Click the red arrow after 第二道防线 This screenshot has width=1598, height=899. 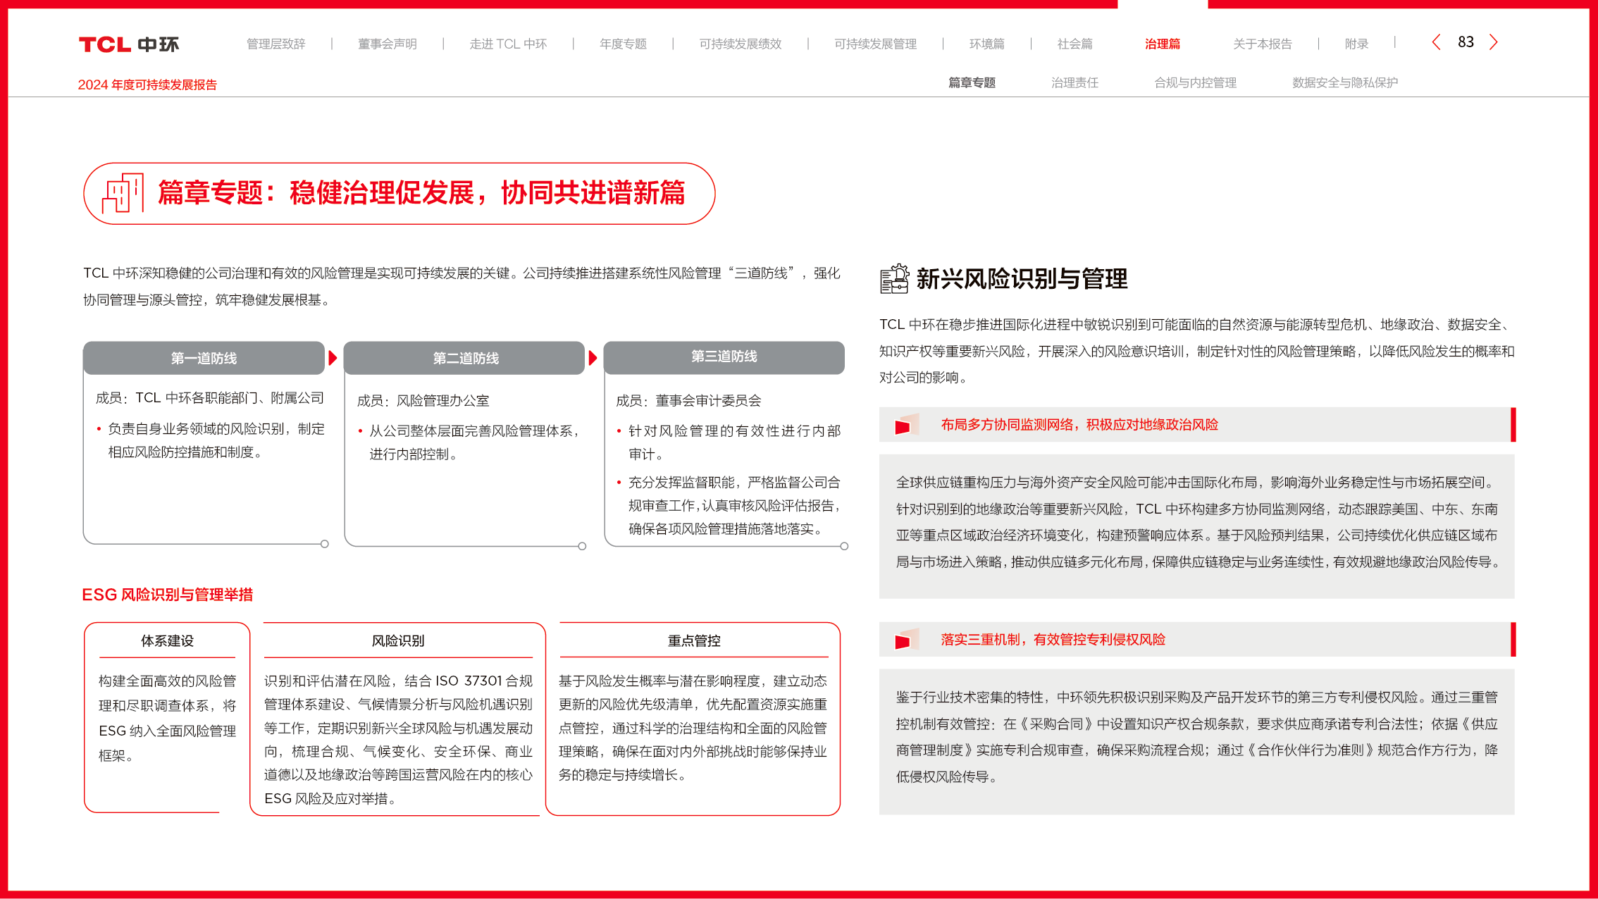pos(593,358)
